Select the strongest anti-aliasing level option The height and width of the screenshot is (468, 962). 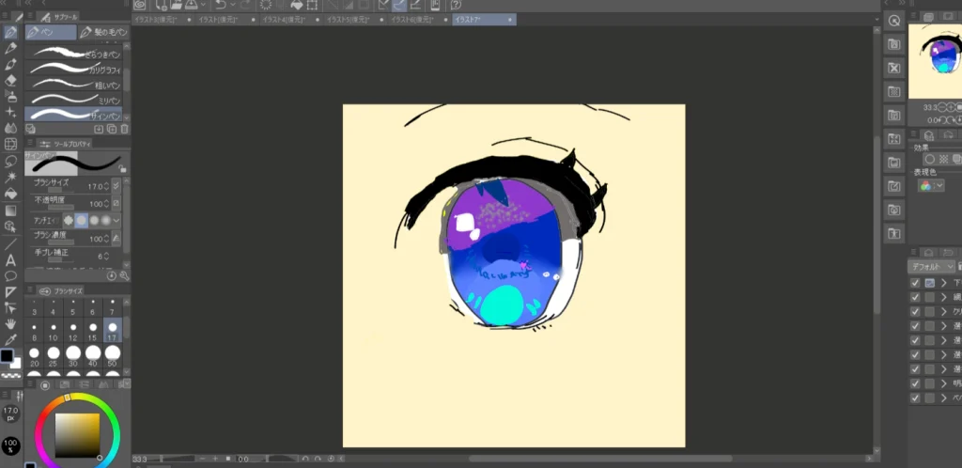105,220
